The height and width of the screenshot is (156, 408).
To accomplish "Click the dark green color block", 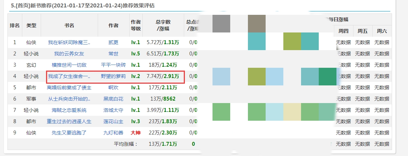I will tap(327, 77).
